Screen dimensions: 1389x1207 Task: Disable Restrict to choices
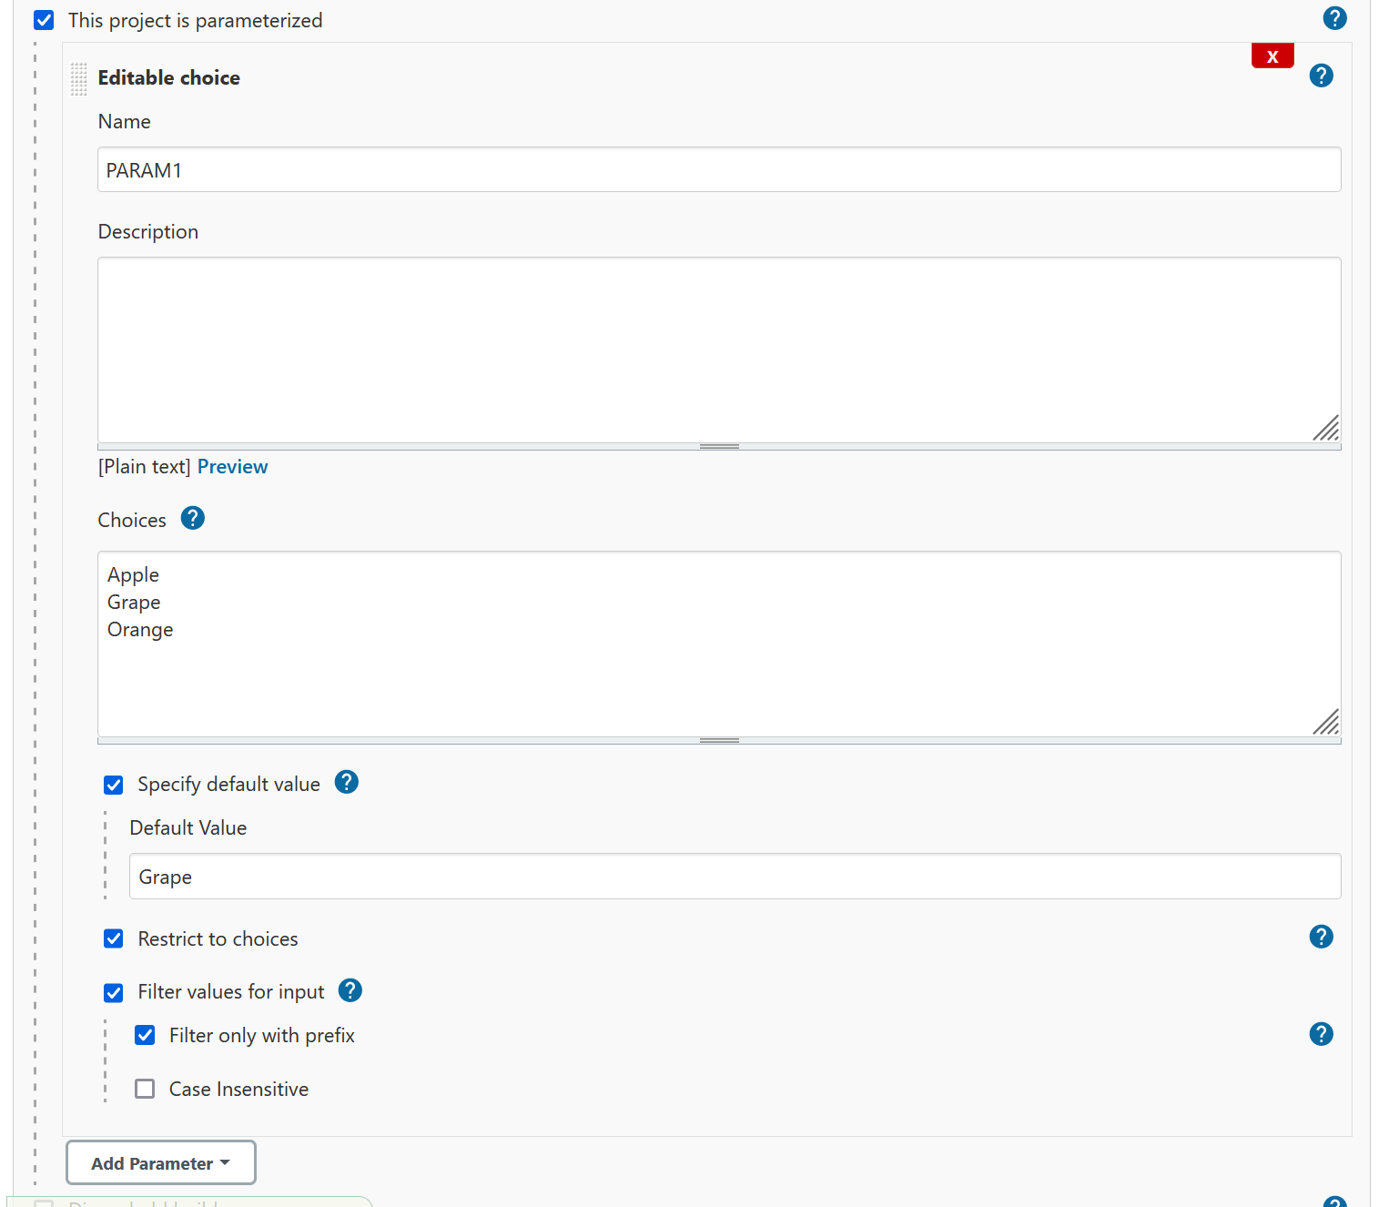pyautogui.click(x=114, y=938)
